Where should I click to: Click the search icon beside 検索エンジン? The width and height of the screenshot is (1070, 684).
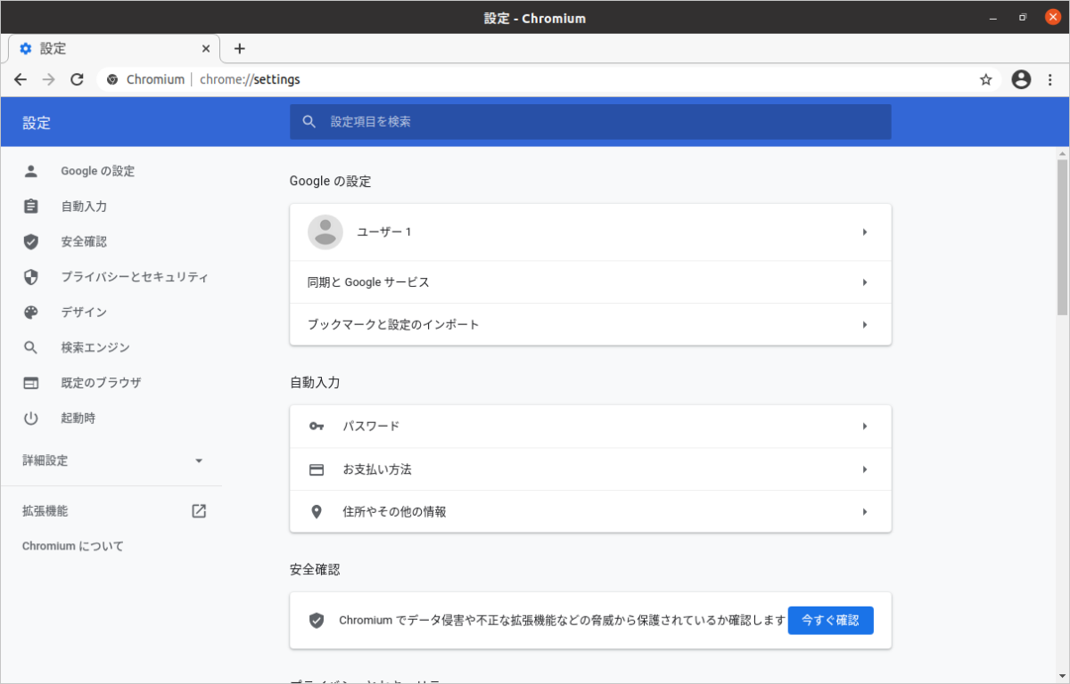point(31,347)
